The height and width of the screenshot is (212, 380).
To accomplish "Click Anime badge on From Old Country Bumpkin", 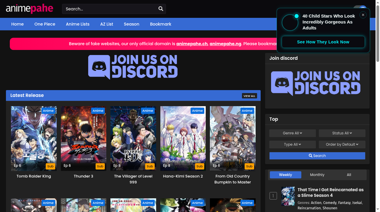I will coord(247,111).
